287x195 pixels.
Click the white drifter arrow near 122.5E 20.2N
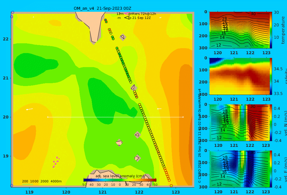click(x=159, y=109)
